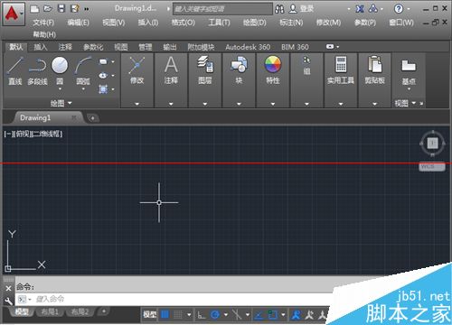The width and height of the screenshot is (452, 325).
Task: Click the Autodesk Exchange X icon
Action: pyautogui.click(x=360, y=9)
